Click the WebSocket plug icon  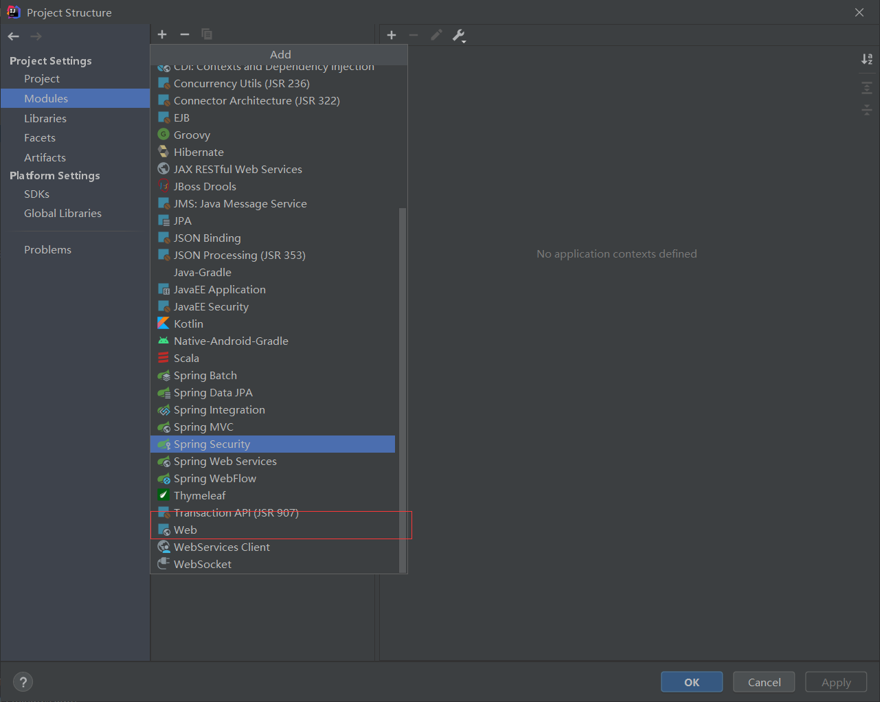pos(163,564)
